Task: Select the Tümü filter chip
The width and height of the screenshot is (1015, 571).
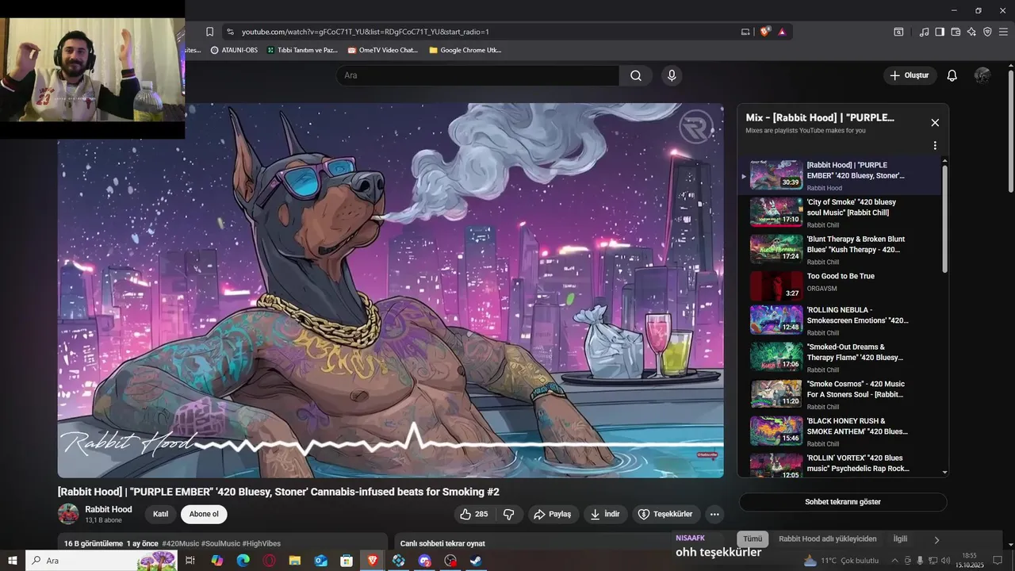Action: [x=753, y=539]
